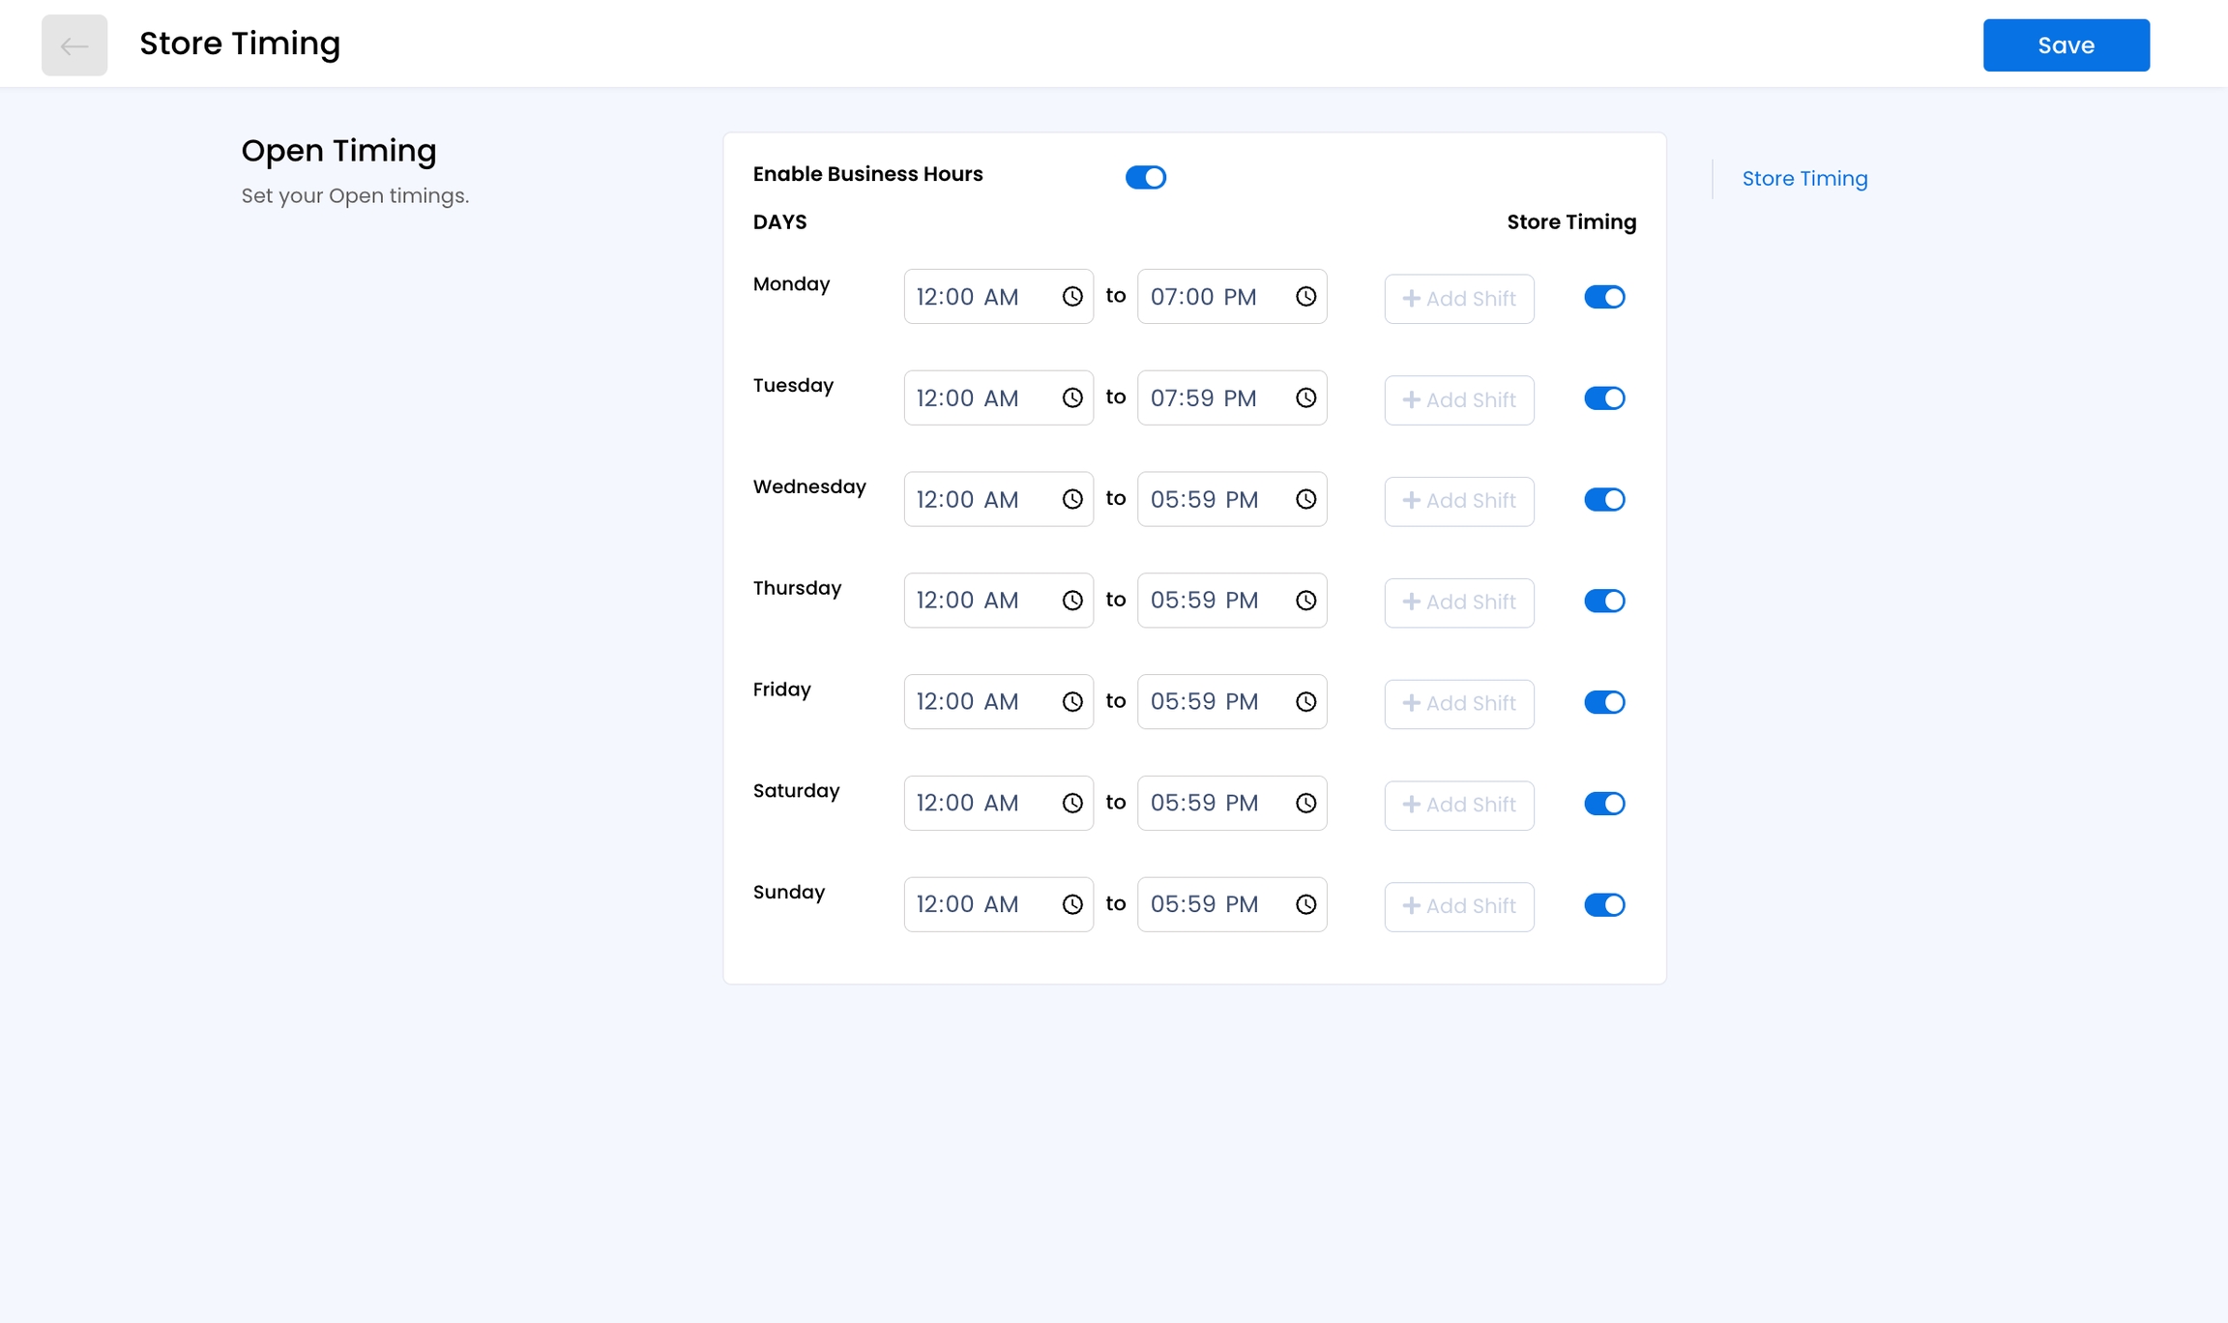This screenshot has width=2228, height=1323.
Task: Turn off Saturday store timing switch
Action: 1603,804
